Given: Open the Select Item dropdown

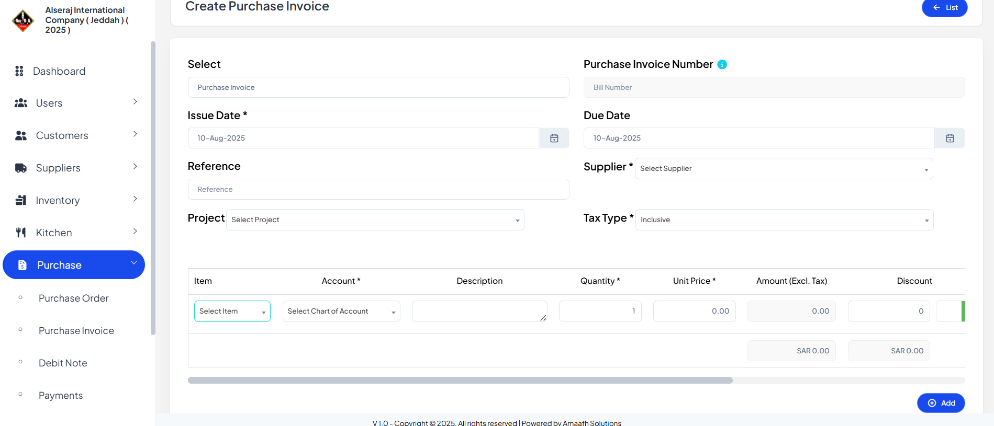Looking at the screenshot, I should (232, 311).
